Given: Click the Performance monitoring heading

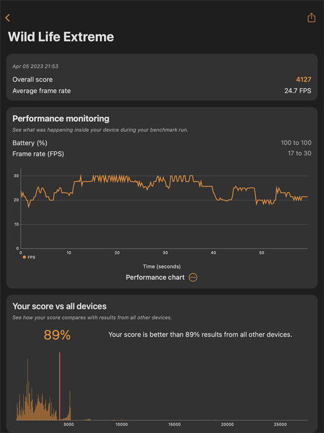Looking at the screenshot, I should (x=61, y=119).
